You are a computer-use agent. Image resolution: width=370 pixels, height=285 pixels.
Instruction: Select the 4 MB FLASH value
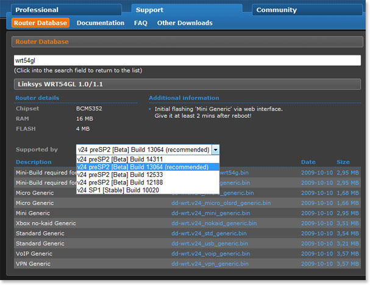tap(83, 129)
